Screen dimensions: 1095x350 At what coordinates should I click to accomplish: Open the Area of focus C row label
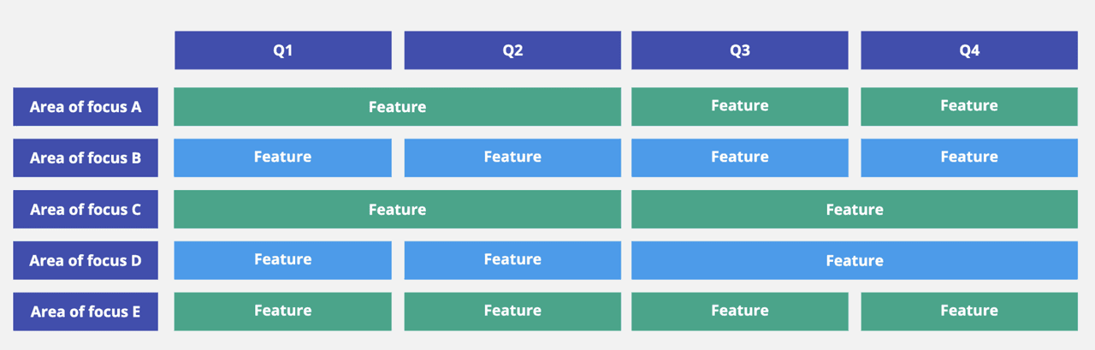pyautogui.click(x=86, y=210)
